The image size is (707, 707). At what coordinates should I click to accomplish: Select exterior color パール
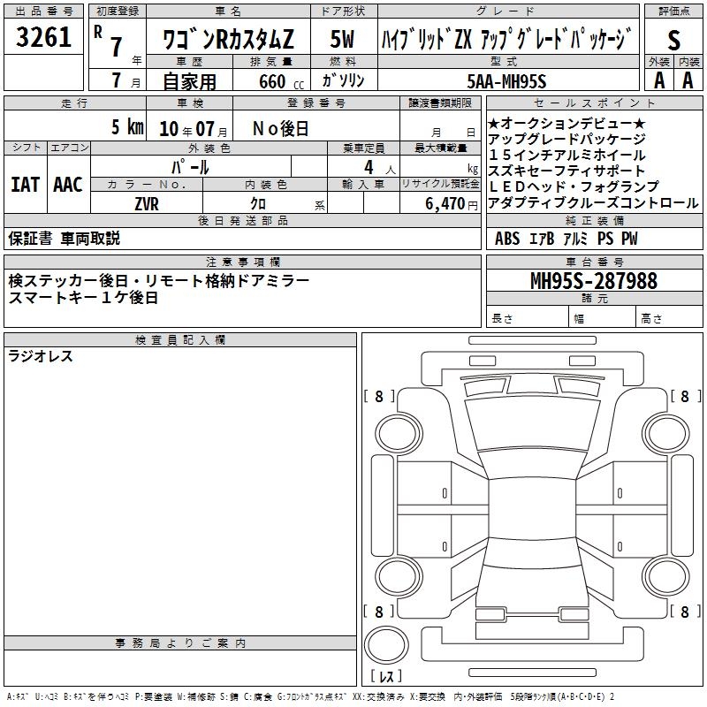190,167
